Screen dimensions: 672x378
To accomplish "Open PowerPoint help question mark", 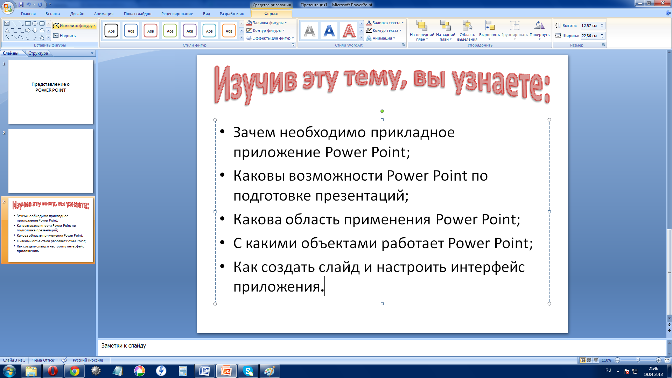I will (x=668, y=13).
